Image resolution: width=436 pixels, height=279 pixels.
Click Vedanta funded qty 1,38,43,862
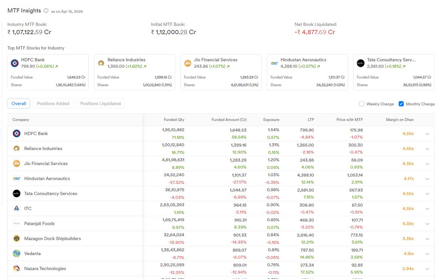point(173,250)
